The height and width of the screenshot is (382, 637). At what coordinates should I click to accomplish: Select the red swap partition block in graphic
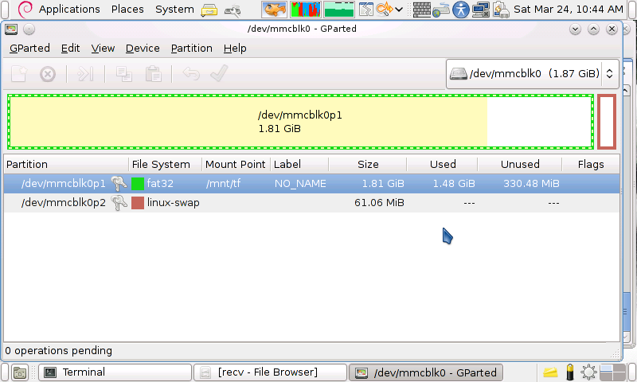click(x=607, y=122)
